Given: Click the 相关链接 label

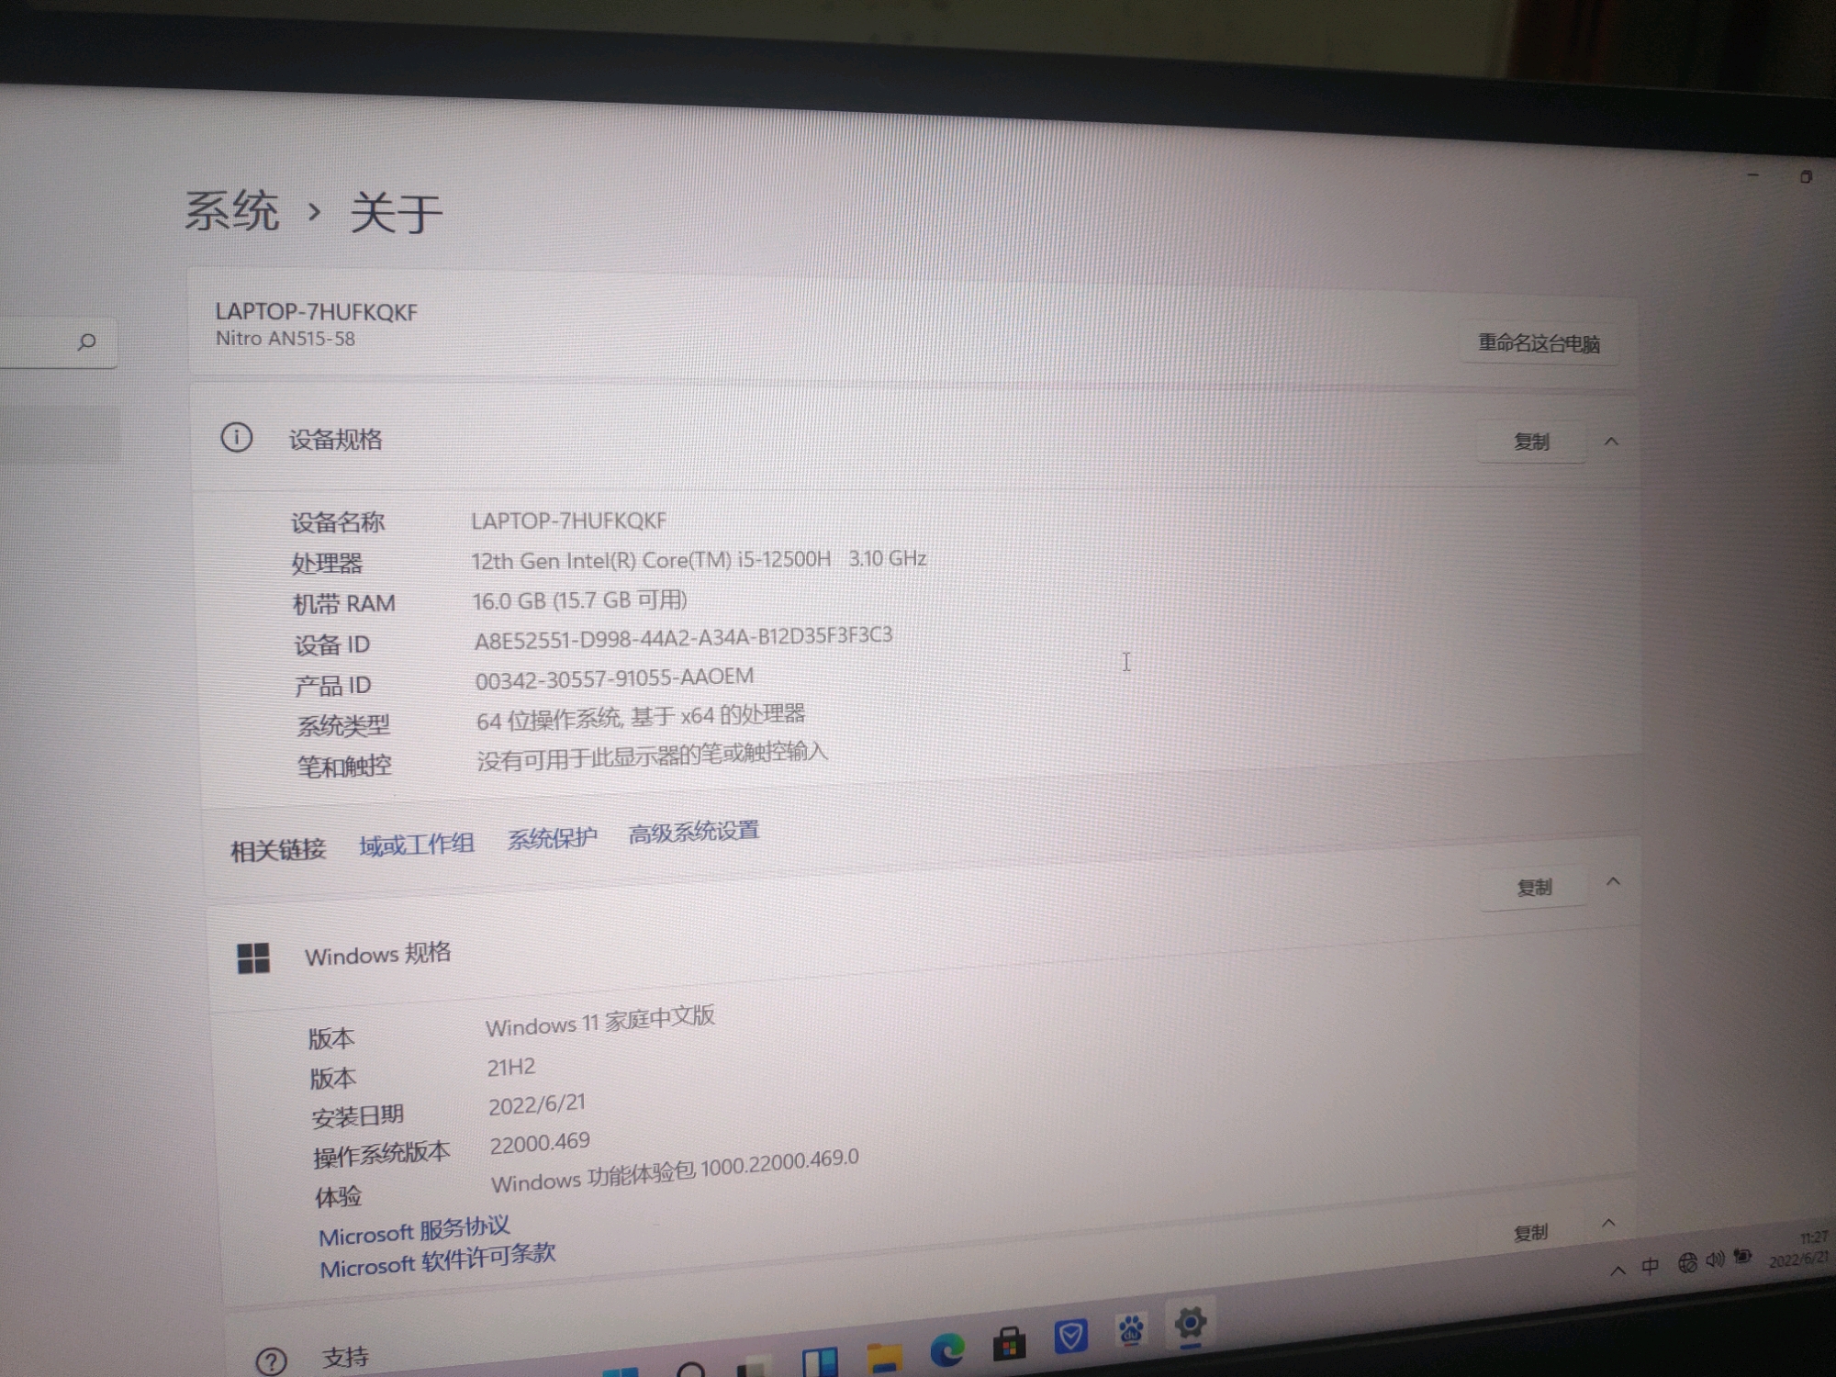Looking at the screenshot, I should click(x=278, y=850).
